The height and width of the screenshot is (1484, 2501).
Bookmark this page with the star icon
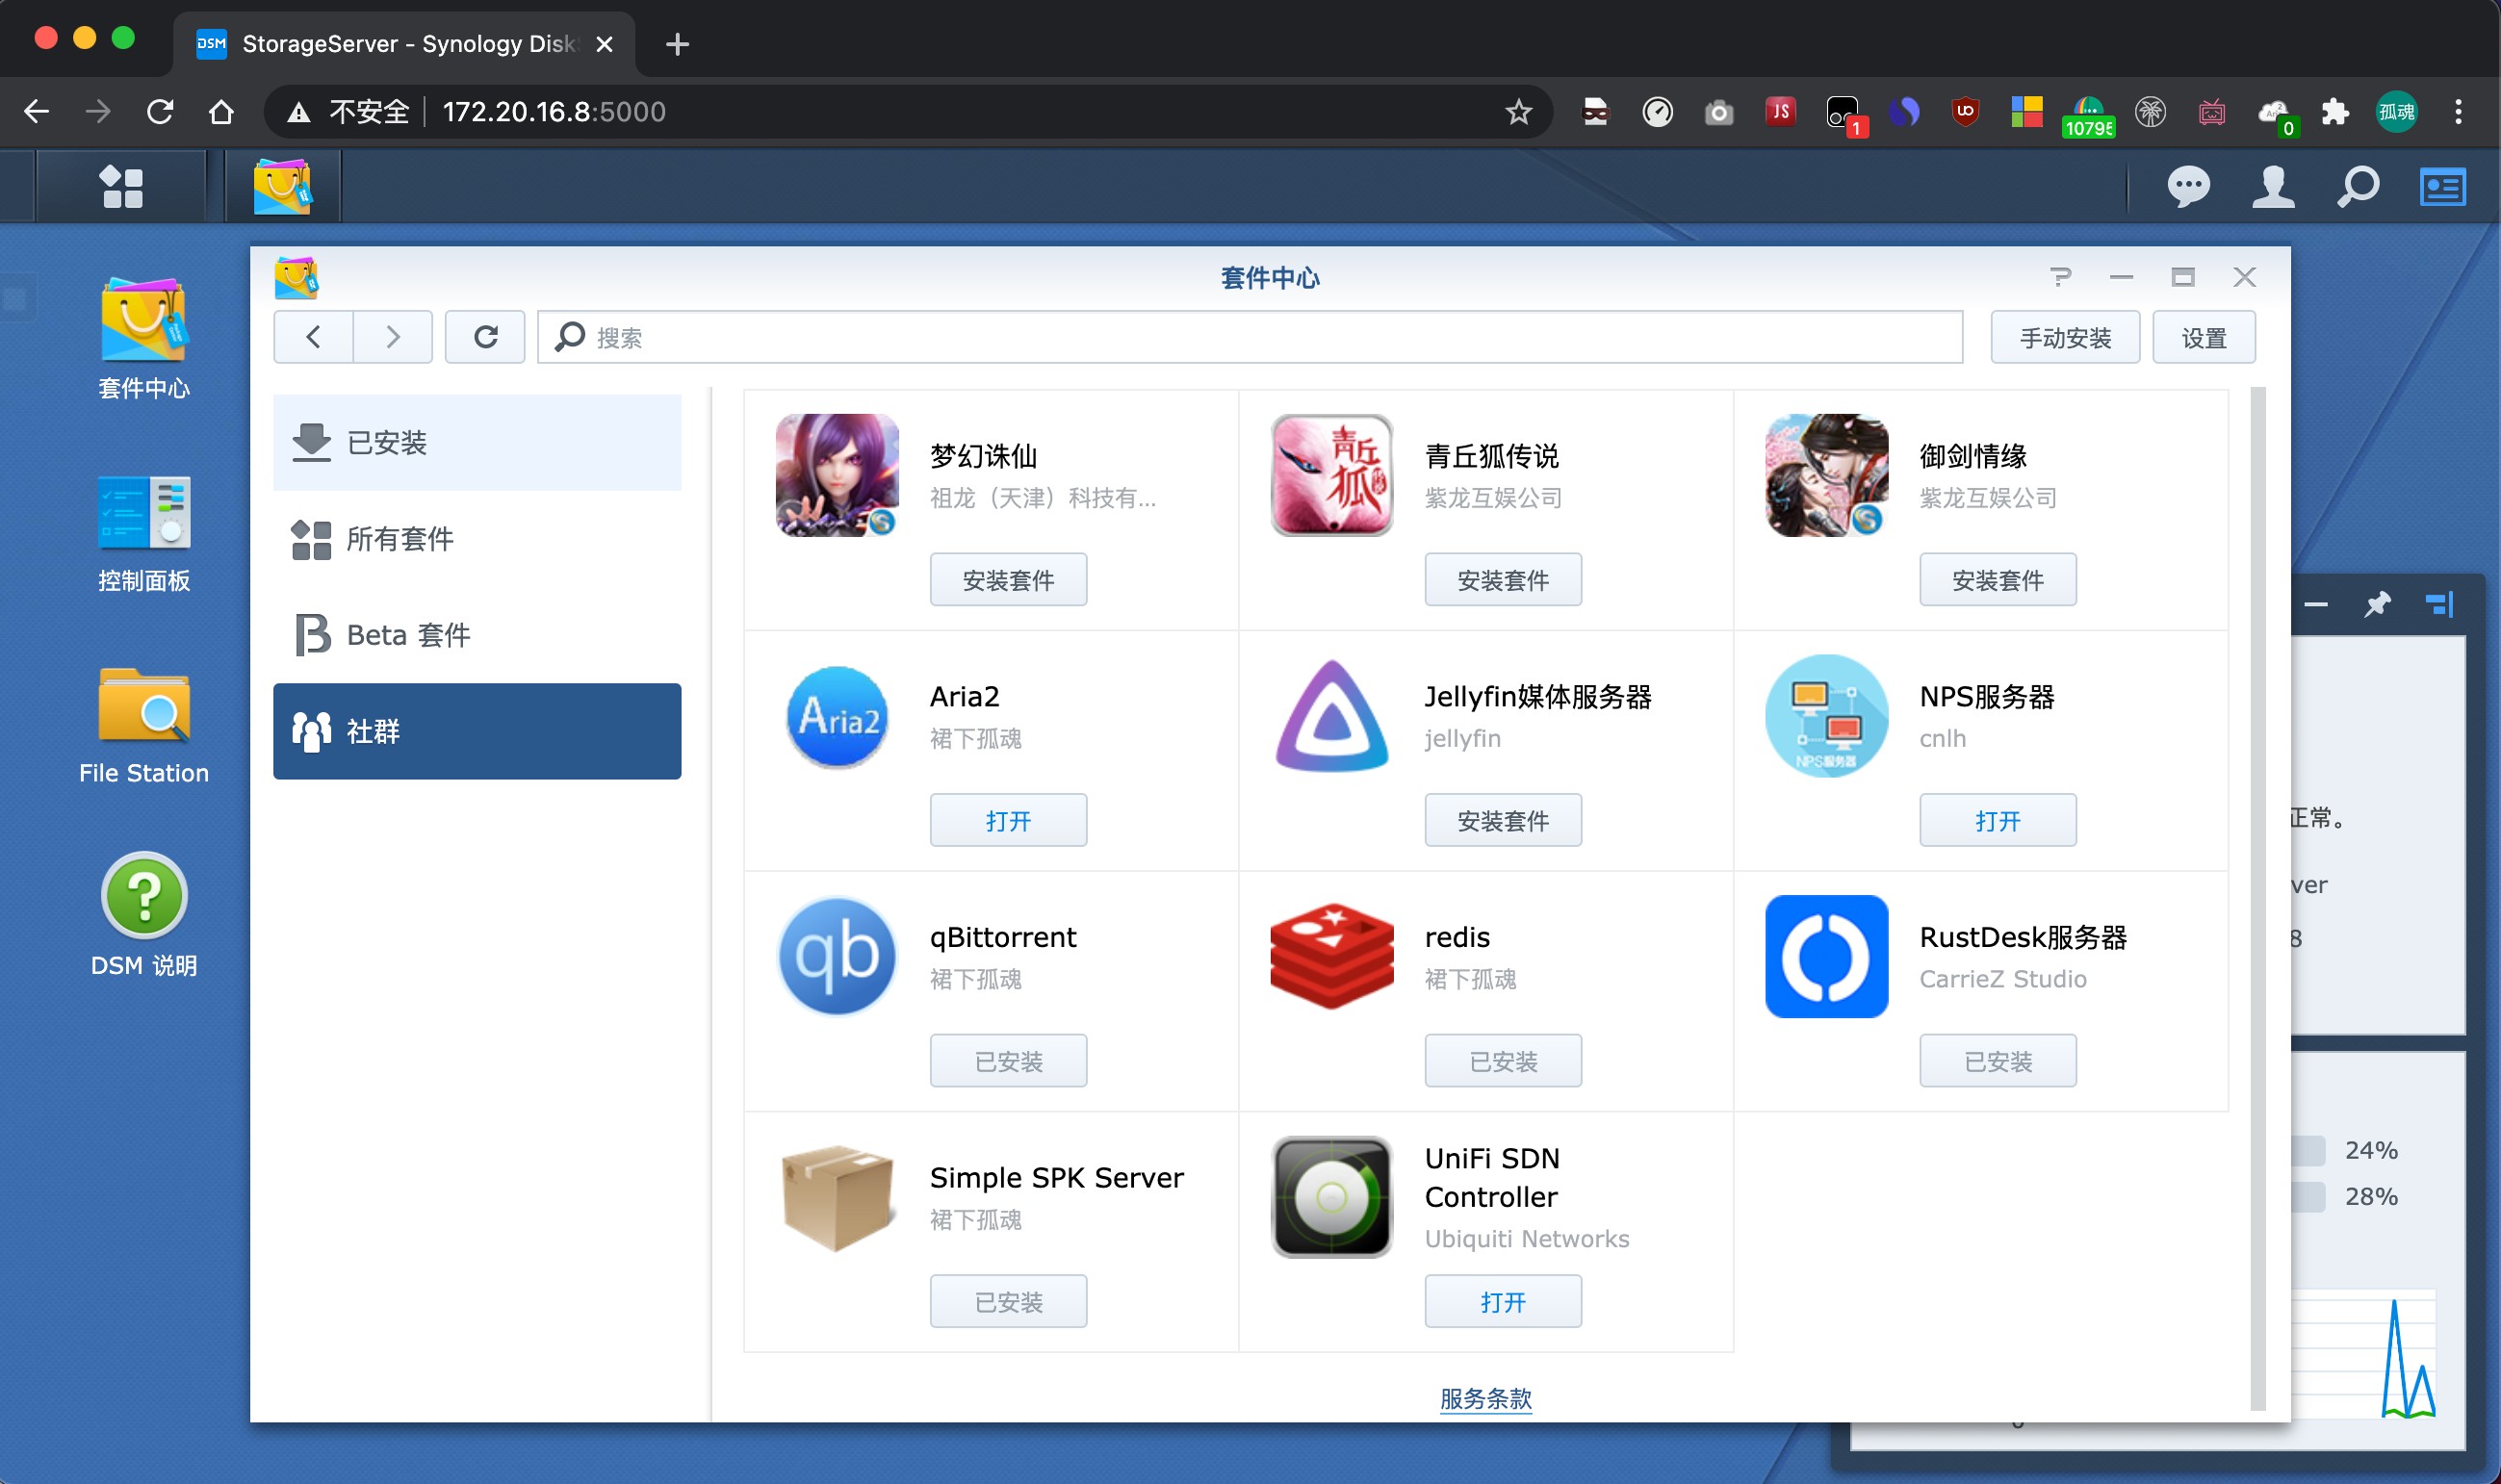point(1518,111)
